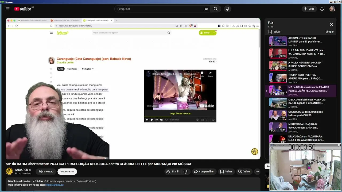The width and height of the screenshot is (342, 192).
Task: Click the magnifier search button
Action: pyautogui.click(x=215, y=9)
